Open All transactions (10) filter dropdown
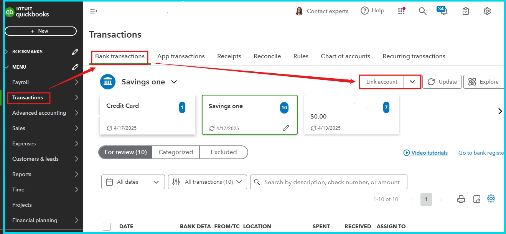506x234 pixels. point(208,182)
